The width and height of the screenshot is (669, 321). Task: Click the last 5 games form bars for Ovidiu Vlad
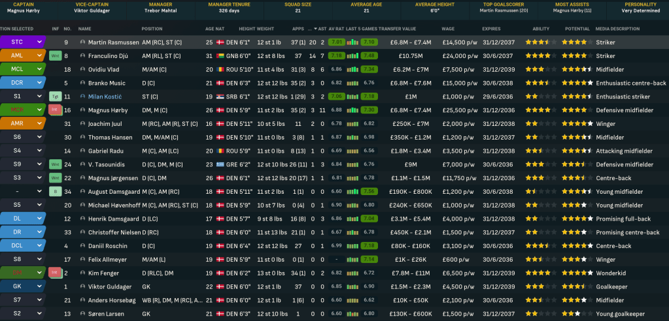coord(352,69)
